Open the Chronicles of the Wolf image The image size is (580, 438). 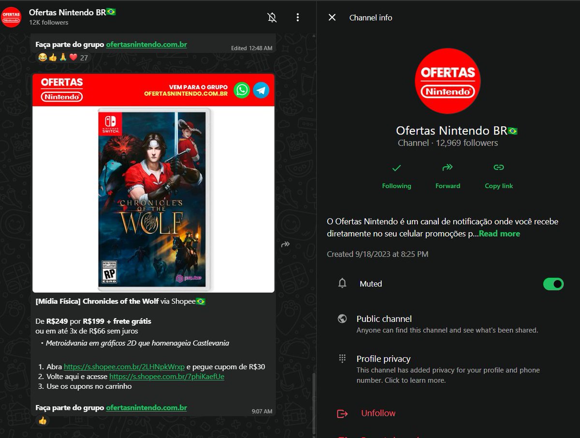154,183
